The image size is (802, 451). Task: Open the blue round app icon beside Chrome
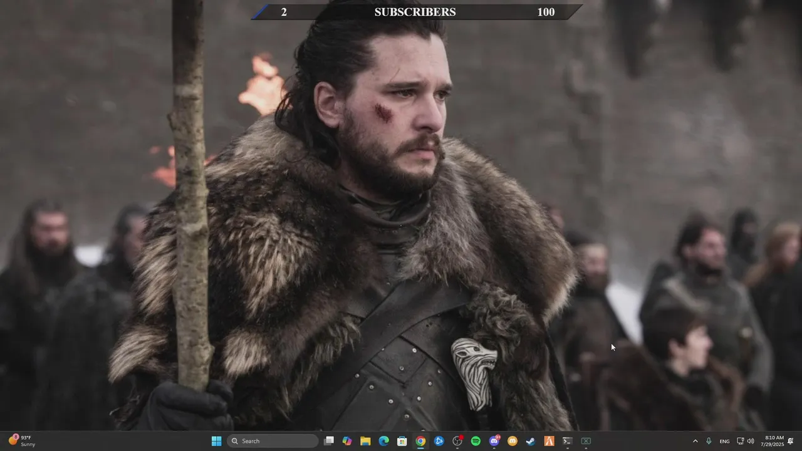point(439,441)
